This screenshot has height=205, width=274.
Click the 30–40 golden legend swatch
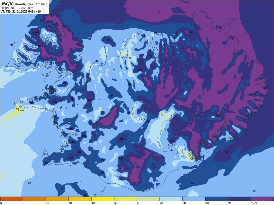coord(80,199)
